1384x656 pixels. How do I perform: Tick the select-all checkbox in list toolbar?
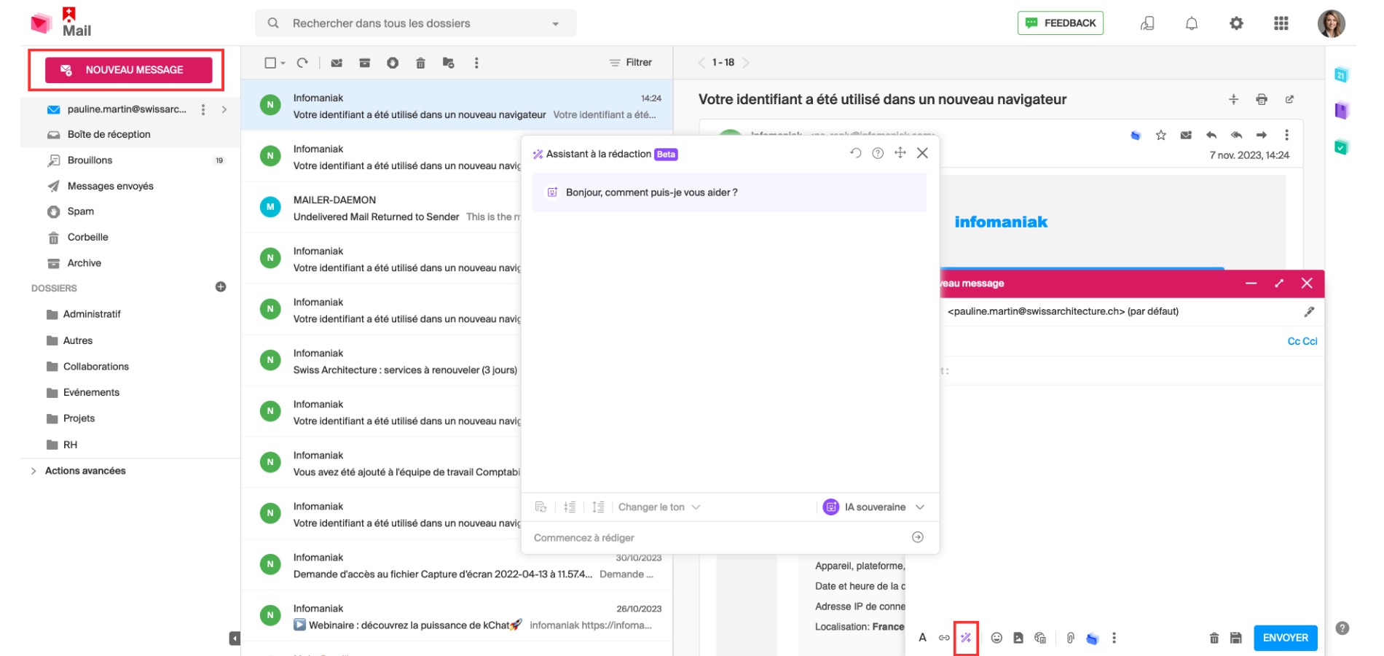[270, 63]
